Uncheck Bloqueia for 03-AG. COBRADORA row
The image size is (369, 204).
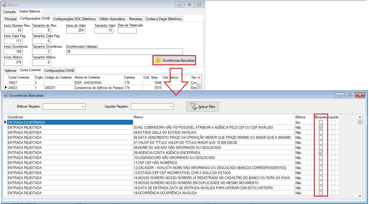321,127
